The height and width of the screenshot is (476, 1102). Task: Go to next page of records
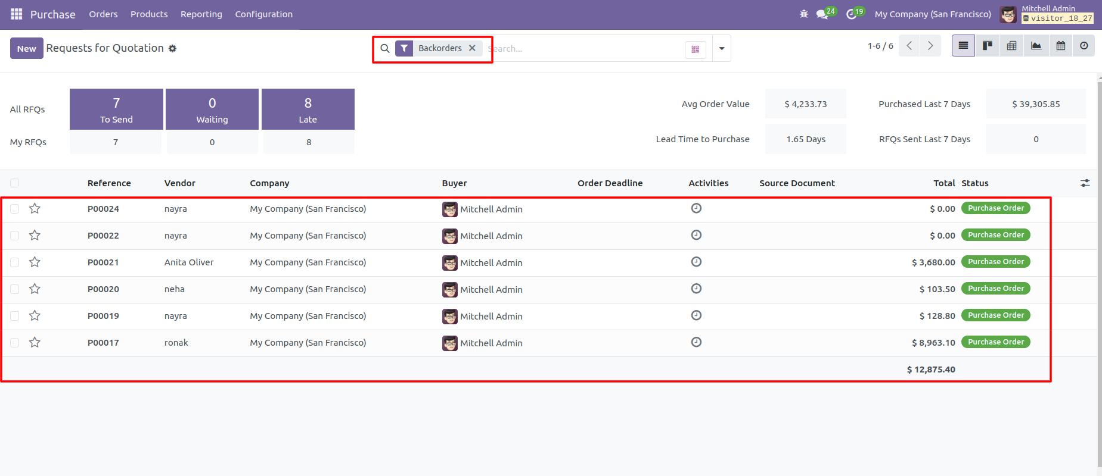pos(930,46)
